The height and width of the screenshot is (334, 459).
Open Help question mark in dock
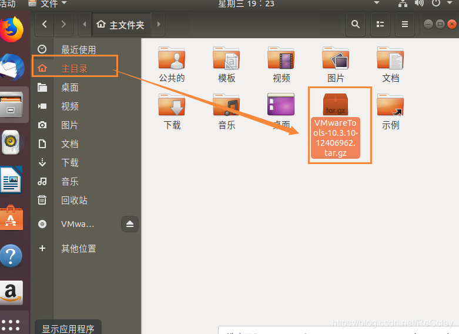[11, 256]
